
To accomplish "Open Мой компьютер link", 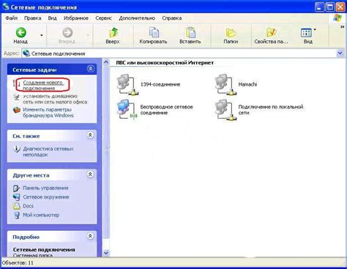I will point(41,215).
